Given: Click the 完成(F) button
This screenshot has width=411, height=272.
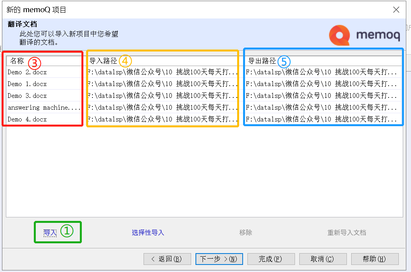Looking at the screenshot, I should (271, 259).
